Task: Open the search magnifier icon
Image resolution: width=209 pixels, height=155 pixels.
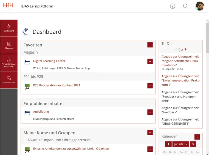Action: tap(186, 6)
